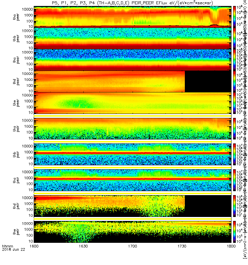Click inside the 'the peer' spectrogram
The height and width of the screenshot is (265, 248).
pyautogui.click(x=133, y=103)
